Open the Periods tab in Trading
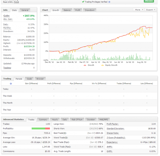Viewport: 160px width, 156px height. pyautogui.click(x=19, y=79)
